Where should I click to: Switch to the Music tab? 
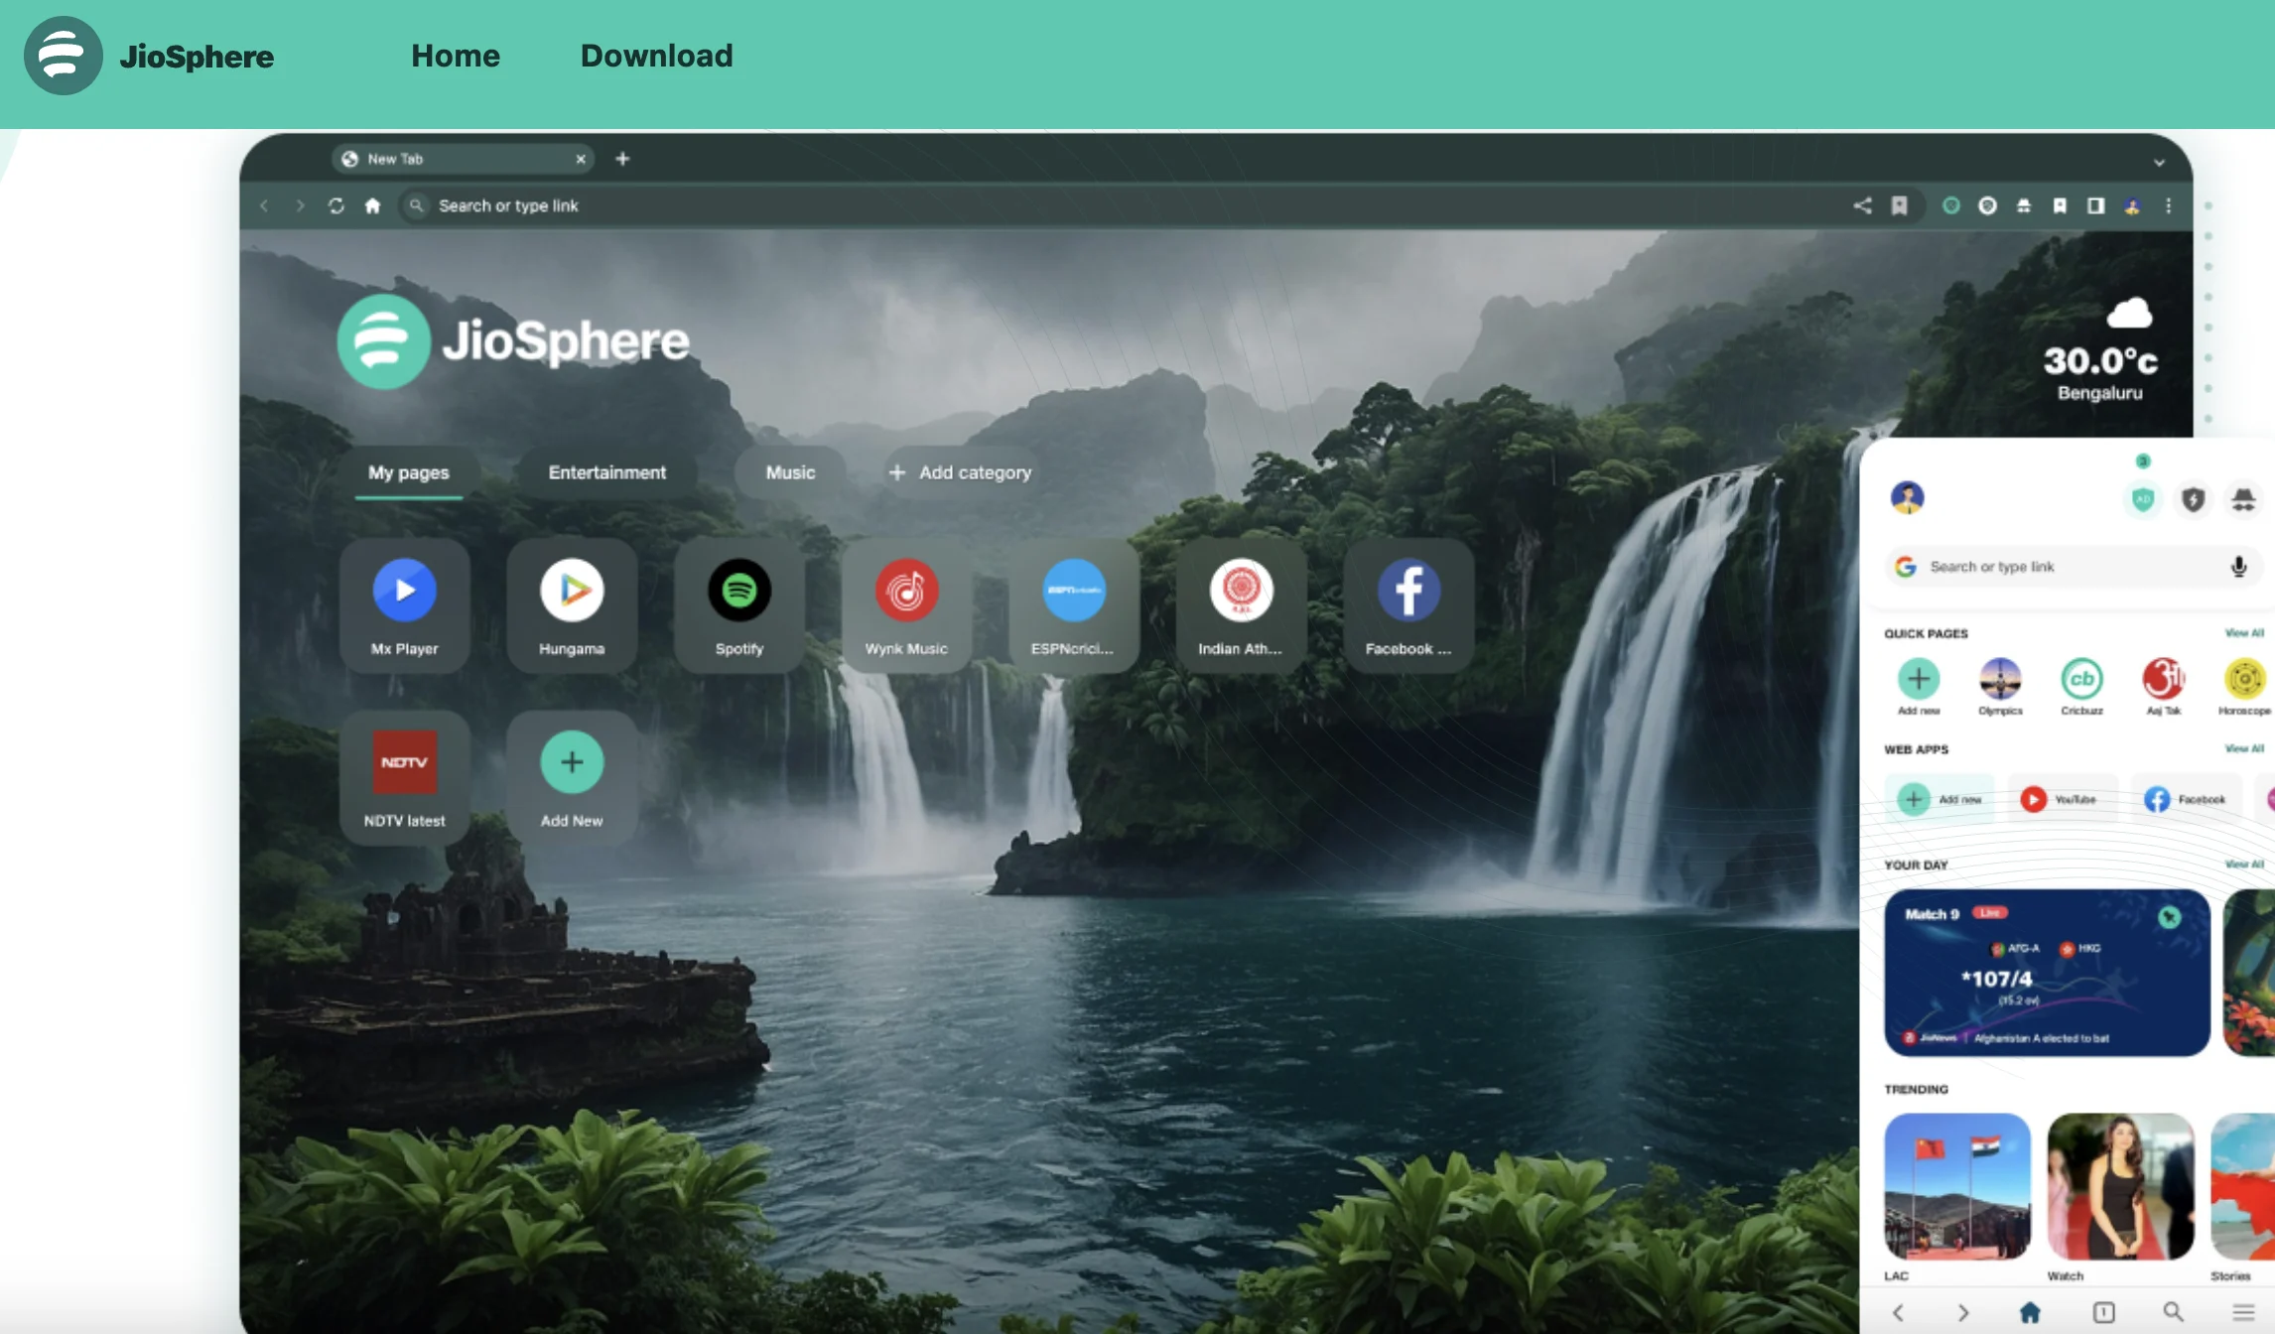(790, 472)
